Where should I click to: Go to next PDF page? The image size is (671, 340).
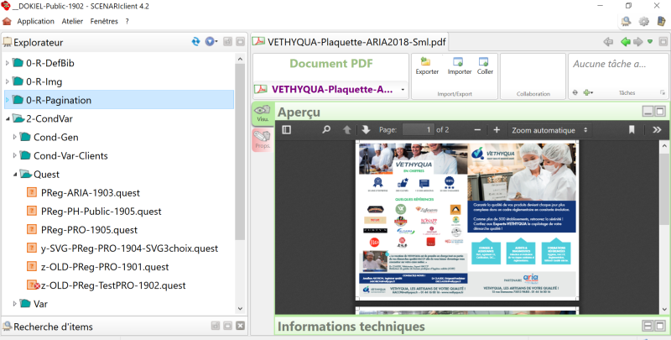click(366, 130)
